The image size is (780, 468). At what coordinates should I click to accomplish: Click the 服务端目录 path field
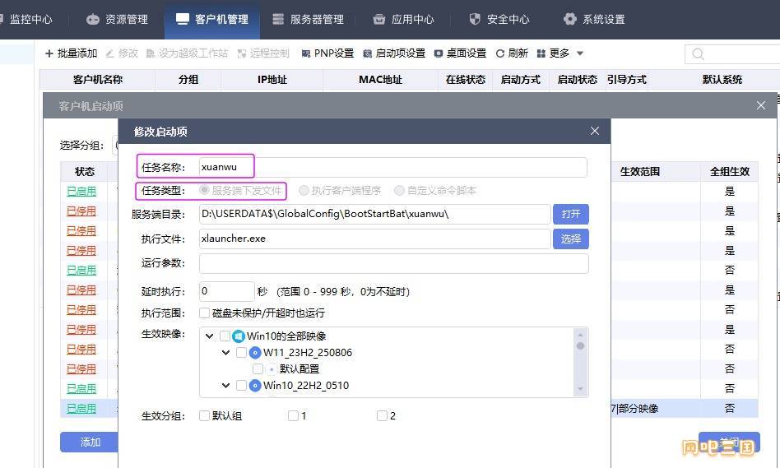pyautogui.click(x=374, y=215)
